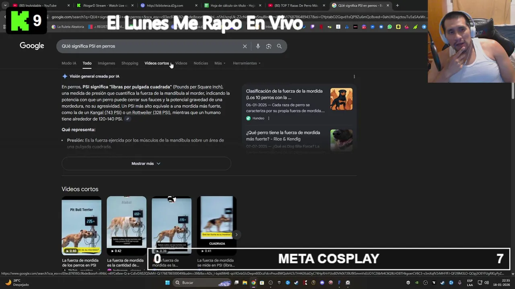Switch to the 'Modo IA' tab
Image resolution: width=515 pixels, height=289 pixels.
coord(69,63)
